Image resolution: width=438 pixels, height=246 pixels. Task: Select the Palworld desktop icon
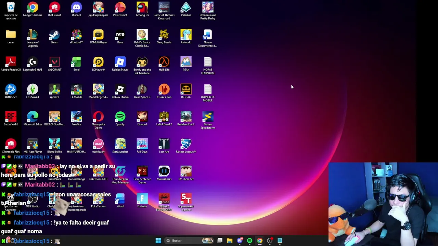[x=186, y=37]
